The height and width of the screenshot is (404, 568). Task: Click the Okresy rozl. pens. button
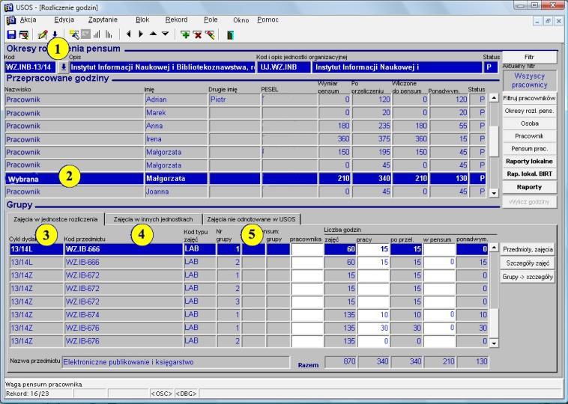(x=529, y=111)
